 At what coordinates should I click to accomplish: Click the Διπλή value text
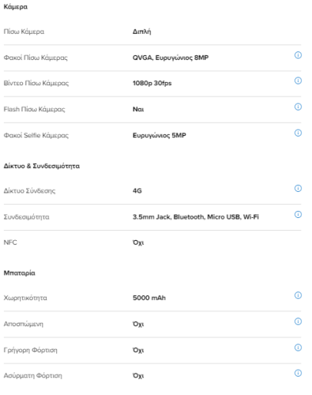(x=141, y=32)
